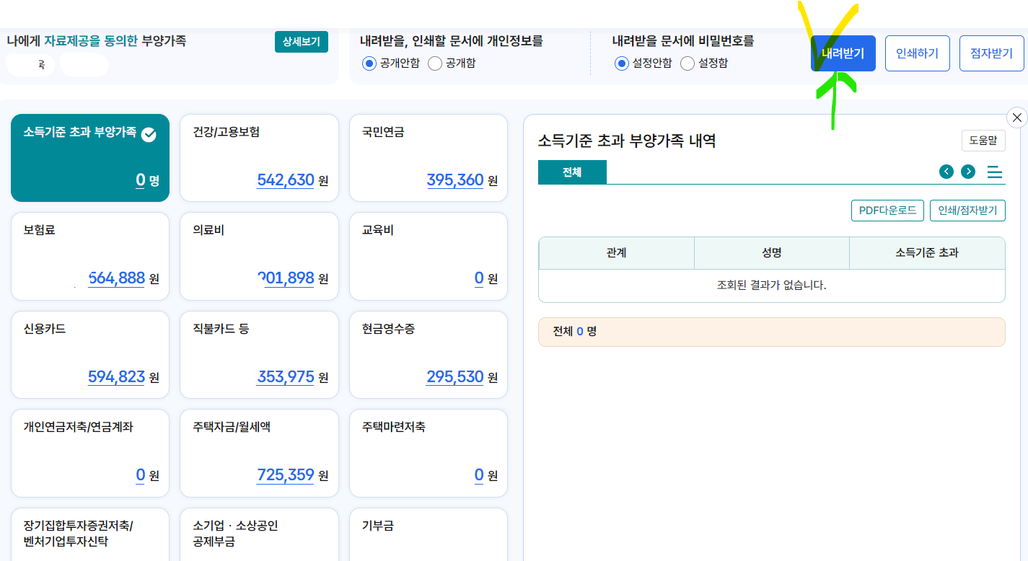Open the 직불카드 등 amount 353,975

[x=286, y=376]
